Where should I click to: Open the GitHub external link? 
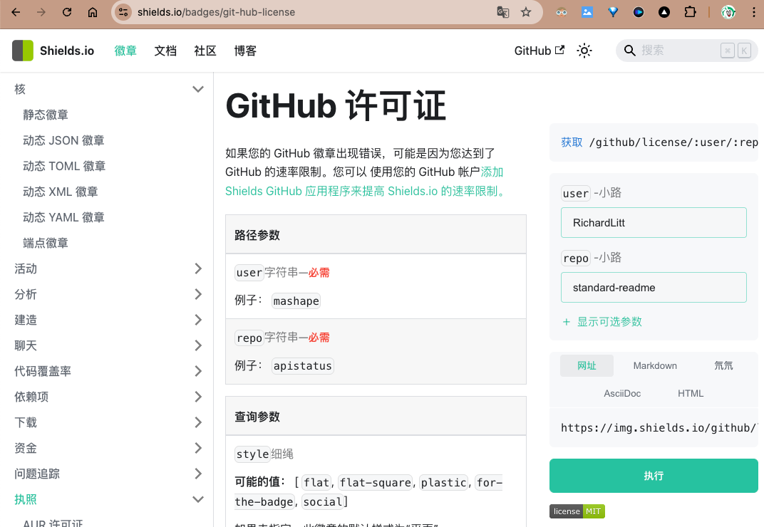pos(540,51)
